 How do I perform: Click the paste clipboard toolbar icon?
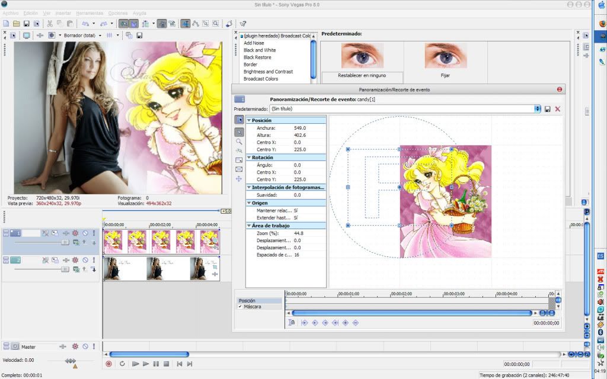click(x=70, y=24)
